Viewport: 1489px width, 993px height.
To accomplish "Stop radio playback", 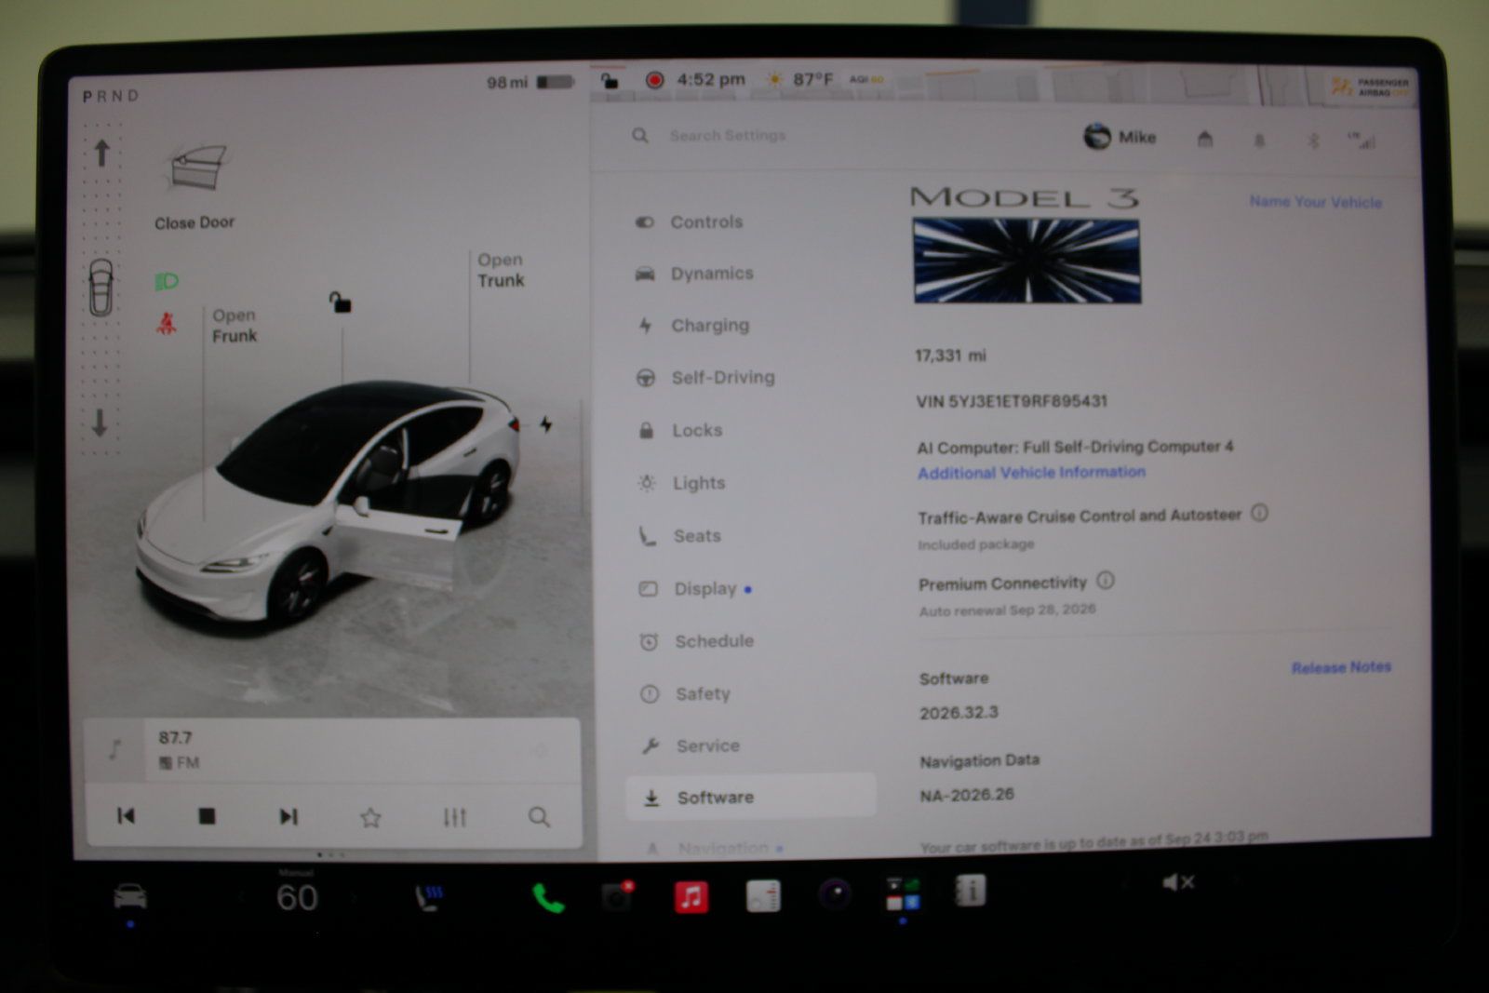I will [207, 816].
